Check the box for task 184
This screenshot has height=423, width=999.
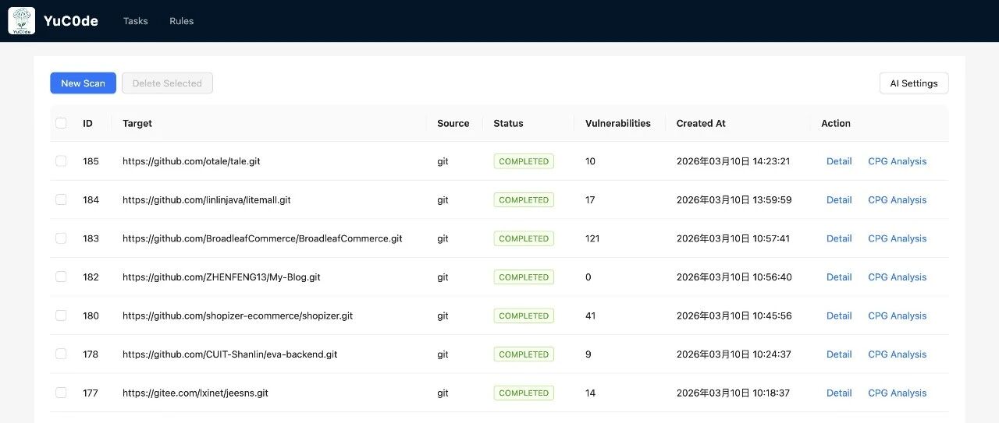click(61, 199)
